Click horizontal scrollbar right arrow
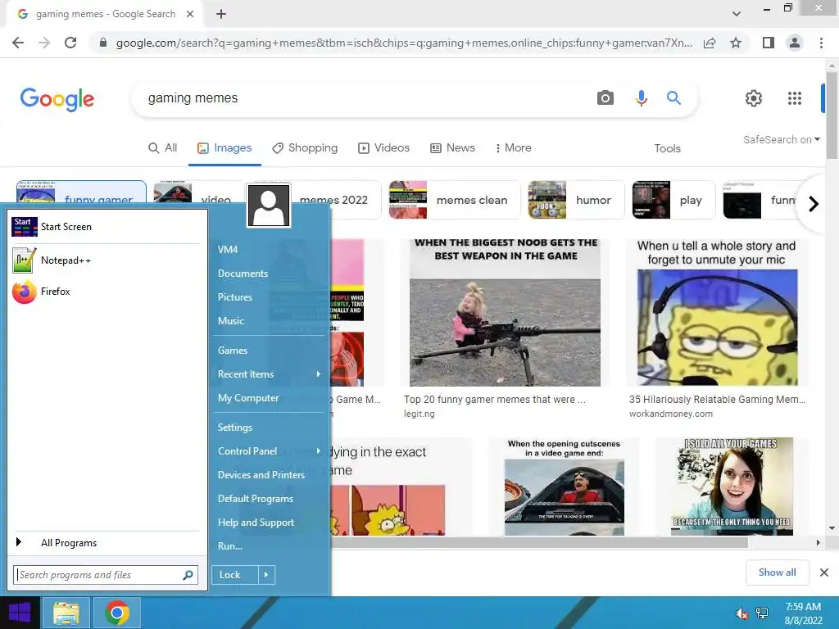 [819, 543]
